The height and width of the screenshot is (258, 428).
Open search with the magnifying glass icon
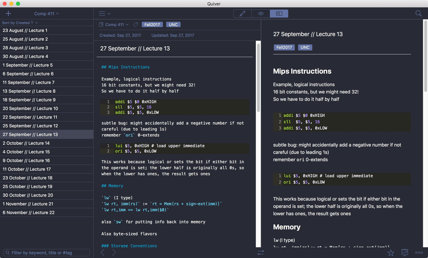point(418,13)
